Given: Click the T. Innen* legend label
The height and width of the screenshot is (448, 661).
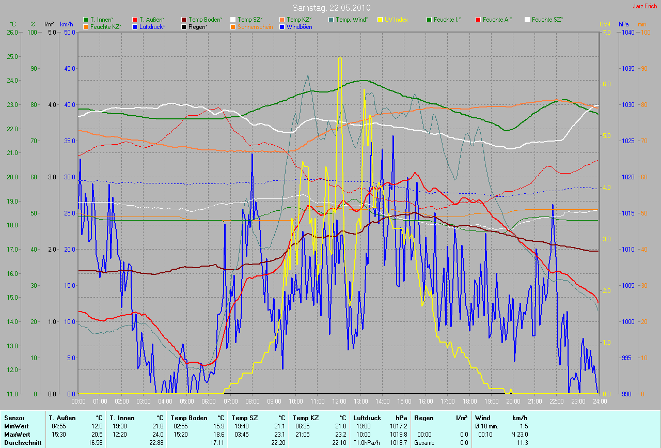Looking at the screenshot, I should (x=102, y=20).
